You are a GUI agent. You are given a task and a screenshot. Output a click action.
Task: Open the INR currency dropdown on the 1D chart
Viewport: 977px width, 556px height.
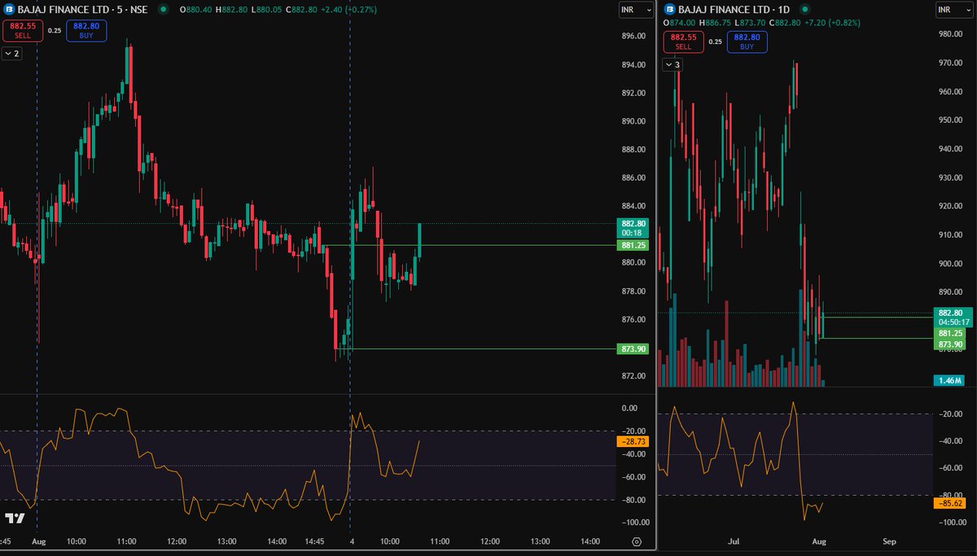(x=955, y=10)
